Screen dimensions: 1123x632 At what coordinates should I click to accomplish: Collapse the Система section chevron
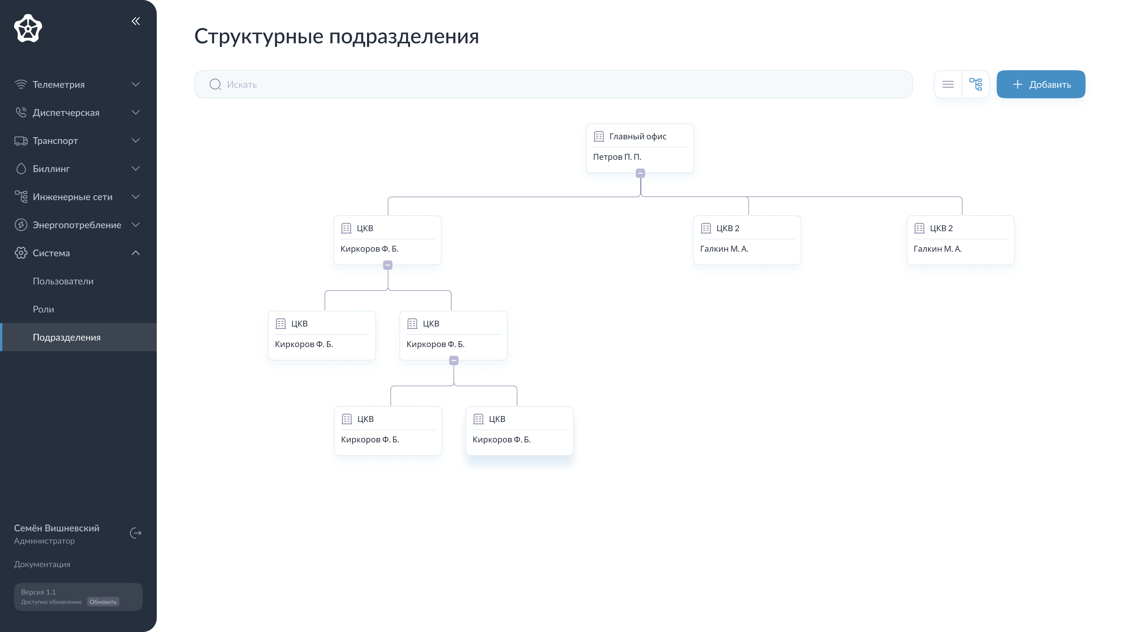[x=136, y=253]
